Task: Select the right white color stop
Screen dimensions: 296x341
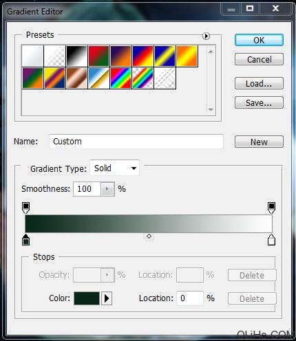Action: point(271,240)
